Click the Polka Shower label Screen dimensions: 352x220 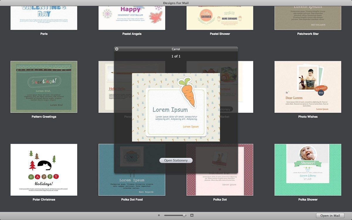click(308, 199)
